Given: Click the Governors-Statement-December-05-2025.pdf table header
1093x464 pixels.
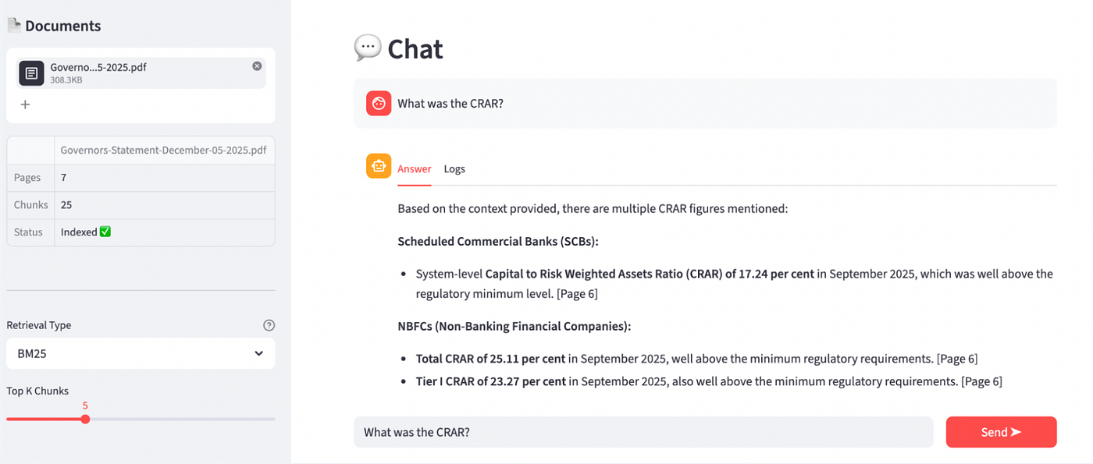Looking at the screenshot, I should click(x=164, y=150).
